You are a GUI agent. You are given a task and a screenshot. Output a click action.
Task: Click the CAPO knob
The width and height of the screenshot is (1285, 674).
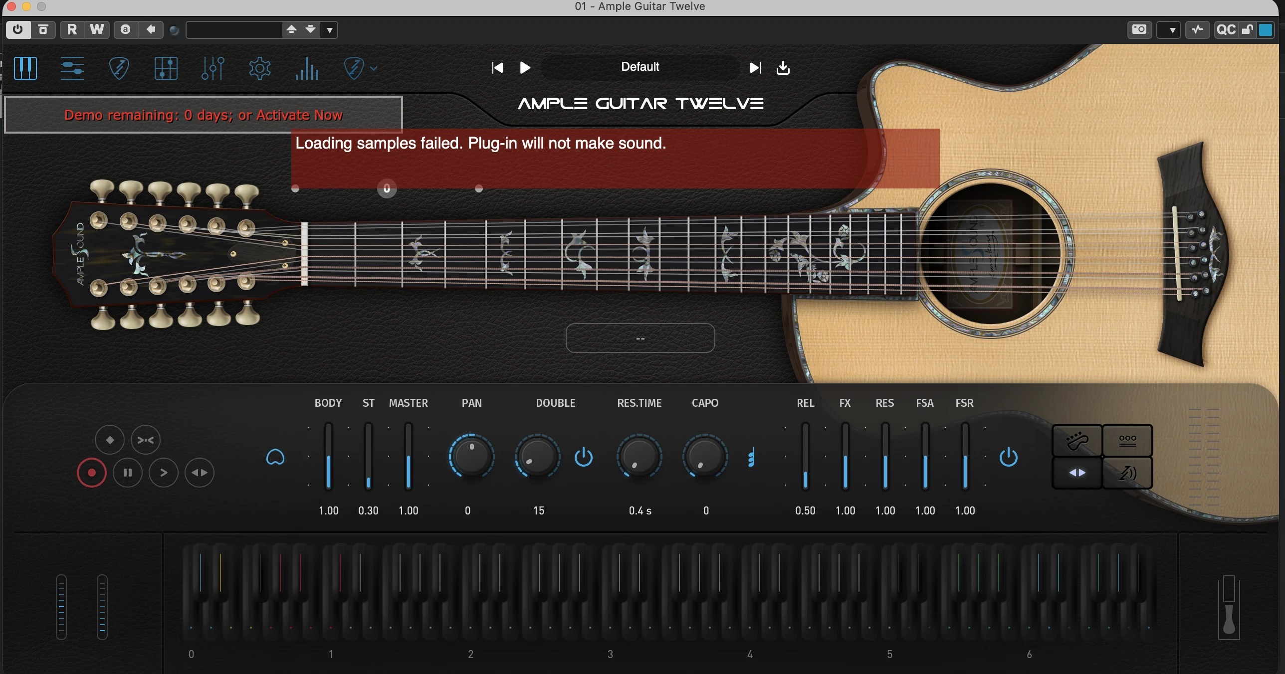[x=705, y=456]
